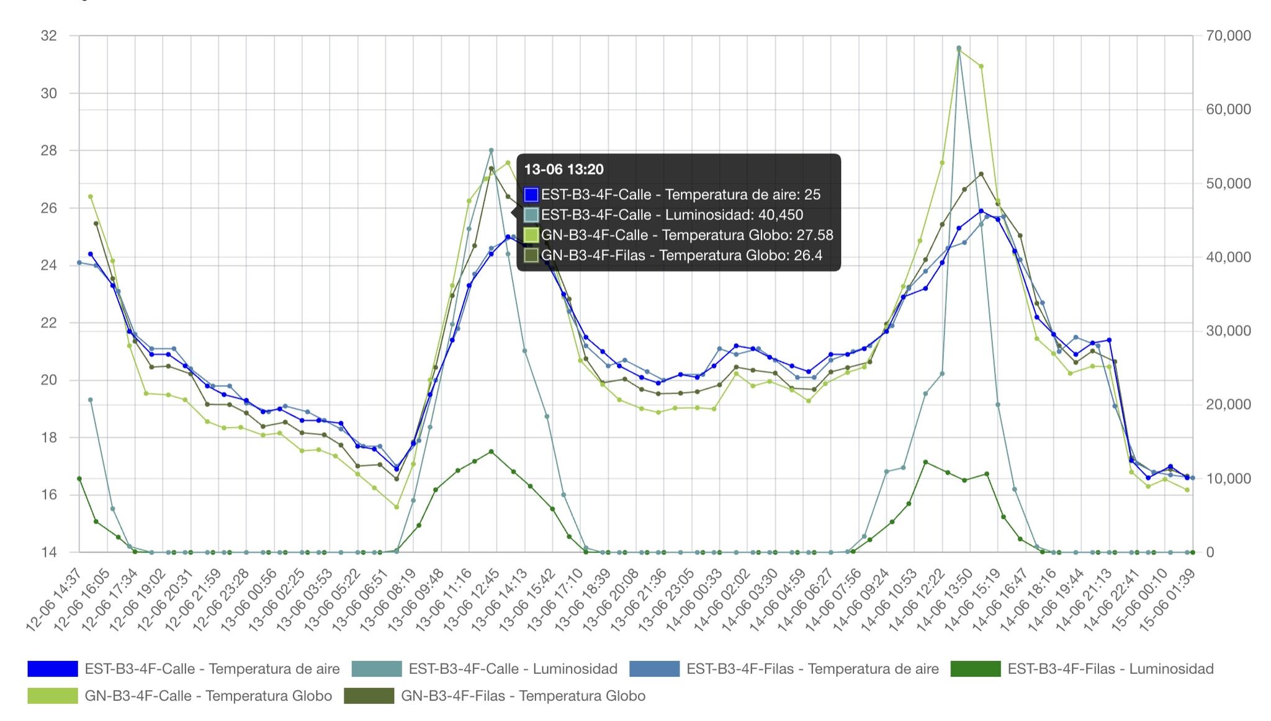Screen dimensions: 1271x721
Task: Click tooltip line Luminosidad: 40,450
Action: (672, 215)
